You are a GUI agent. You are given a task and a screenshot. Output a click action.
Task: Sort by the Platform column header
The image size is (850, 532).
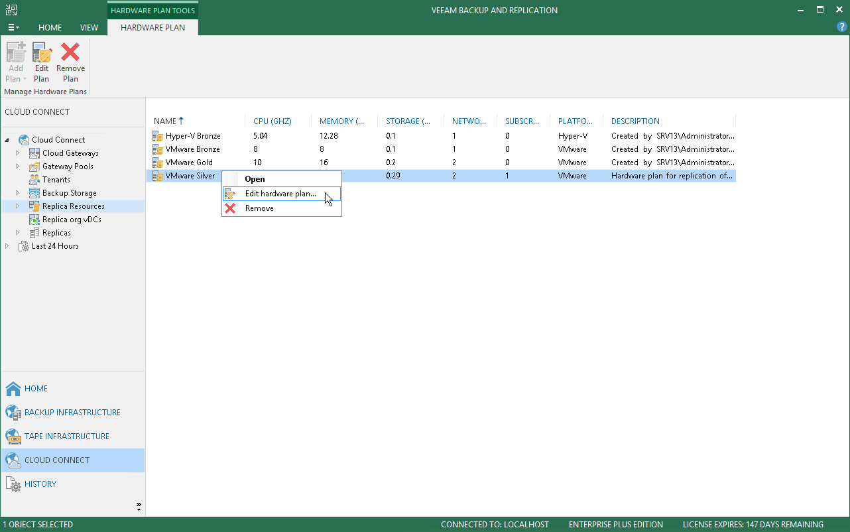(576, 121)
